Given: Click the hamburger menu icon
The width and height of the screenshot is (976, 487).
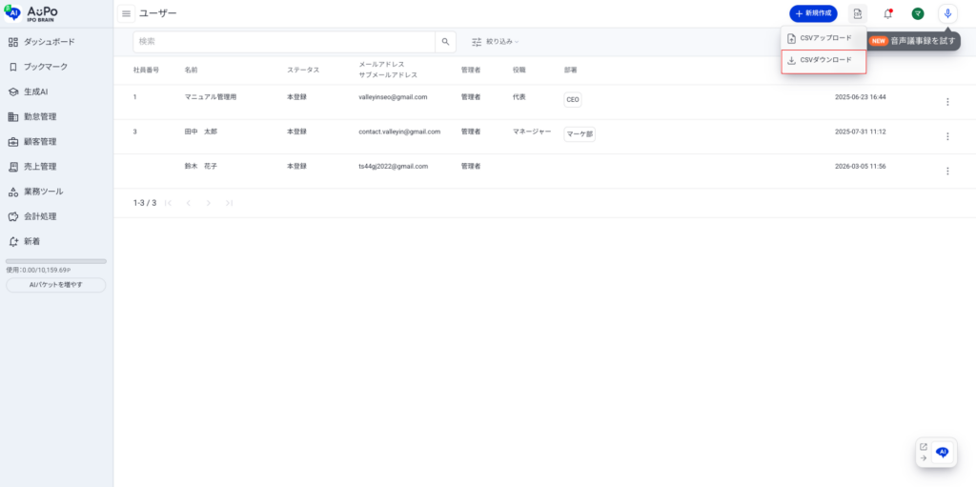Looking at the screenshot, I should 126,13.
